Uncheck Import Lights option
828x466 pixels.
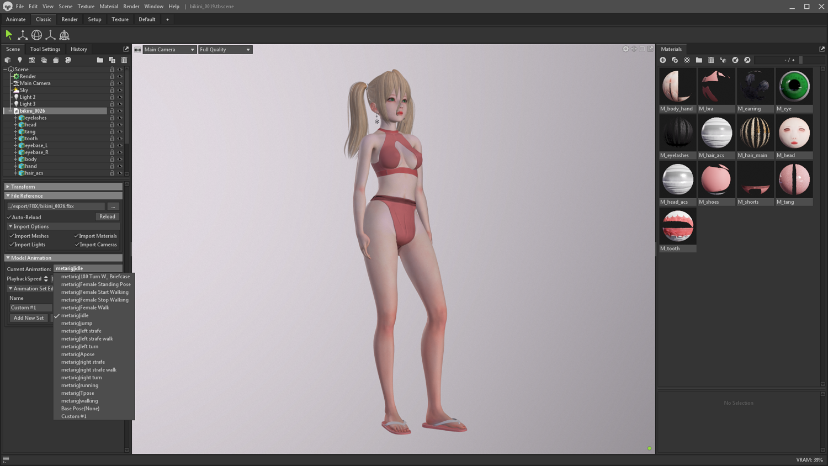coord(12,245)
